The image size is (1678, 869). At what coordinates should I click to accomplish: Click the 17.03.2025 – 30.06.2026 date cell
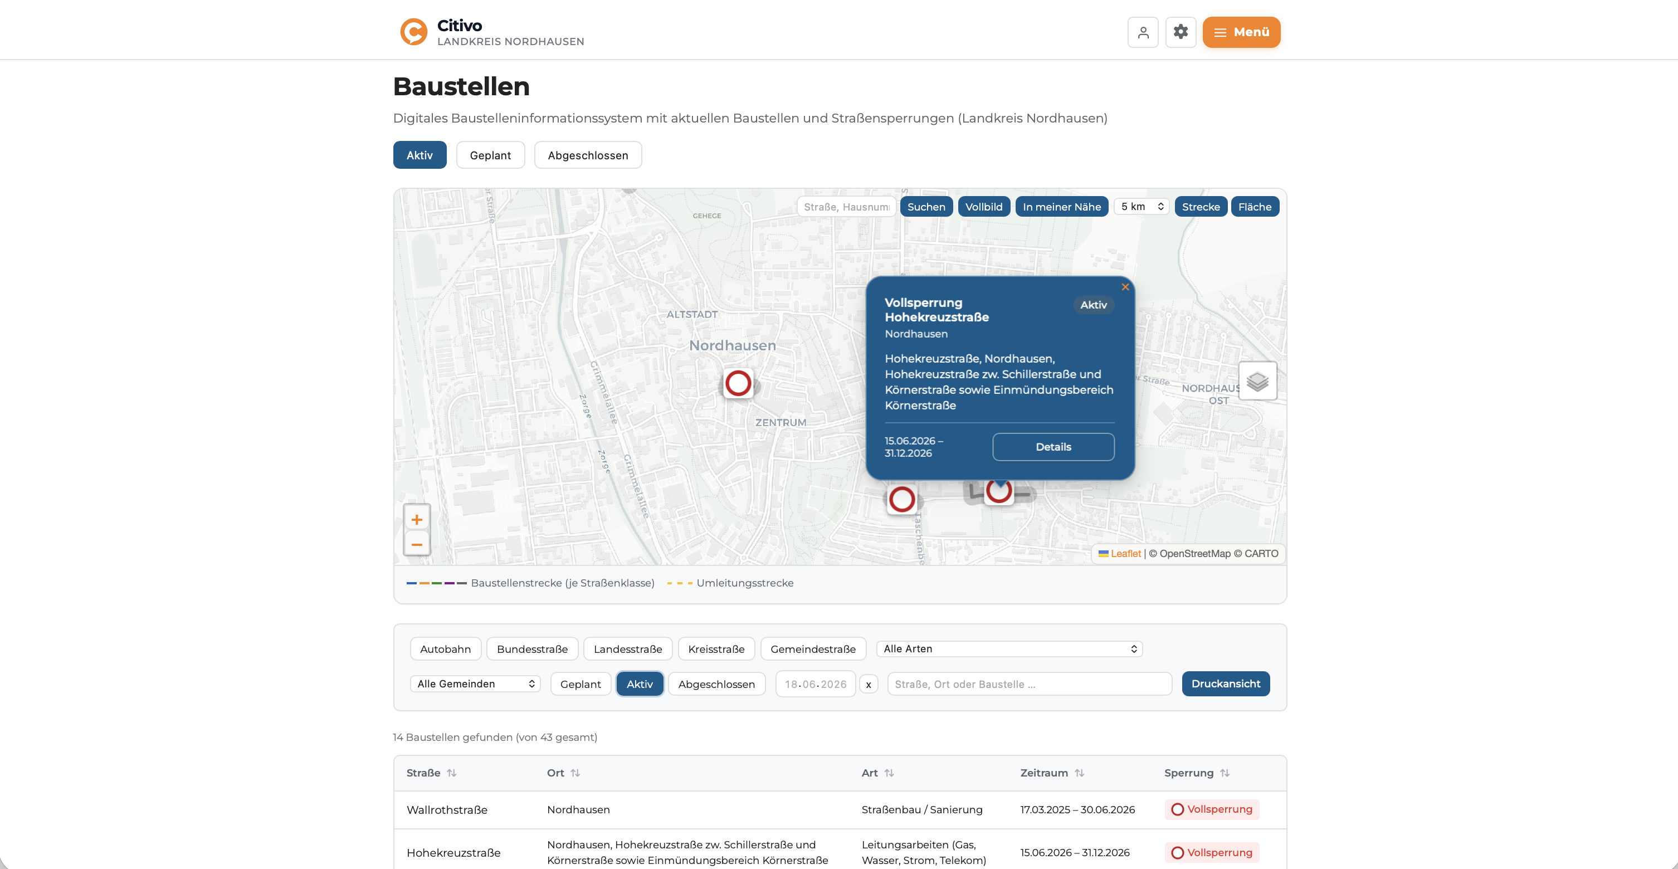click(x=1077, y=810)
